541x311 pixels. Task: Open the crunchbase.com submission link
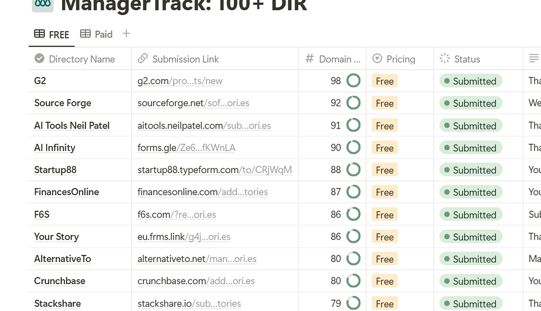196,281
